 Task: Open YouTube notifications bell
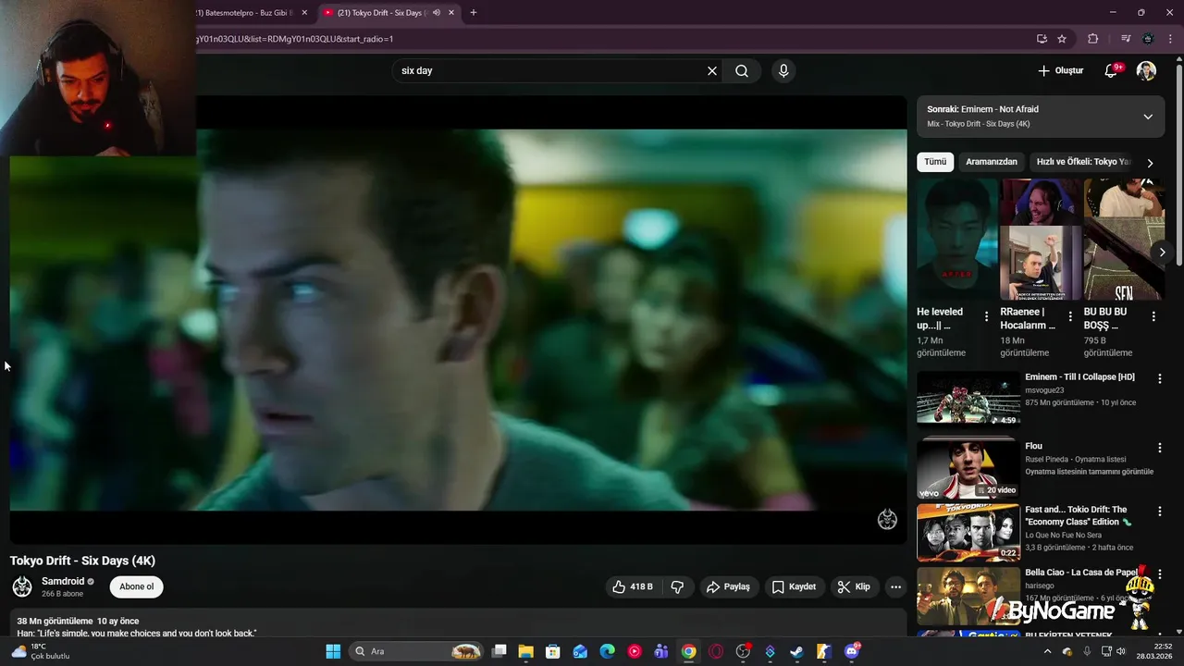1113,70
